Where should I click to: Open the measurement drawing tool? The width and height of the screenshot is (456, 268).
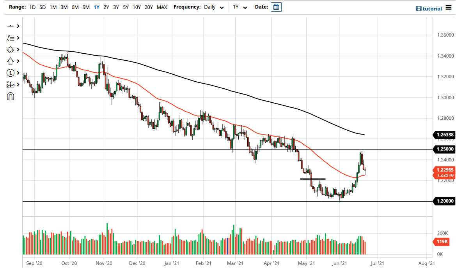point(11,84)
